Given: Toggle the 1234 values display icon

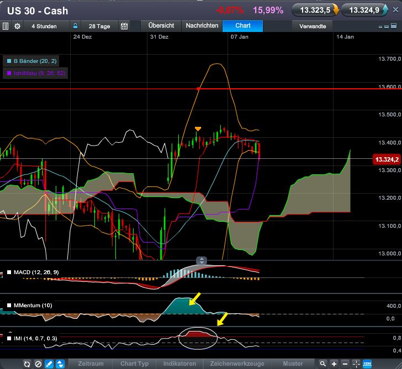Looking at the screenshot, I should [367, 363].
